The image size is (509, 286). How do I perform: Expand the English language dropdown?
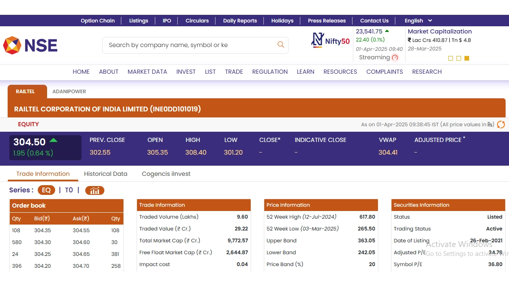click(418, 20)
